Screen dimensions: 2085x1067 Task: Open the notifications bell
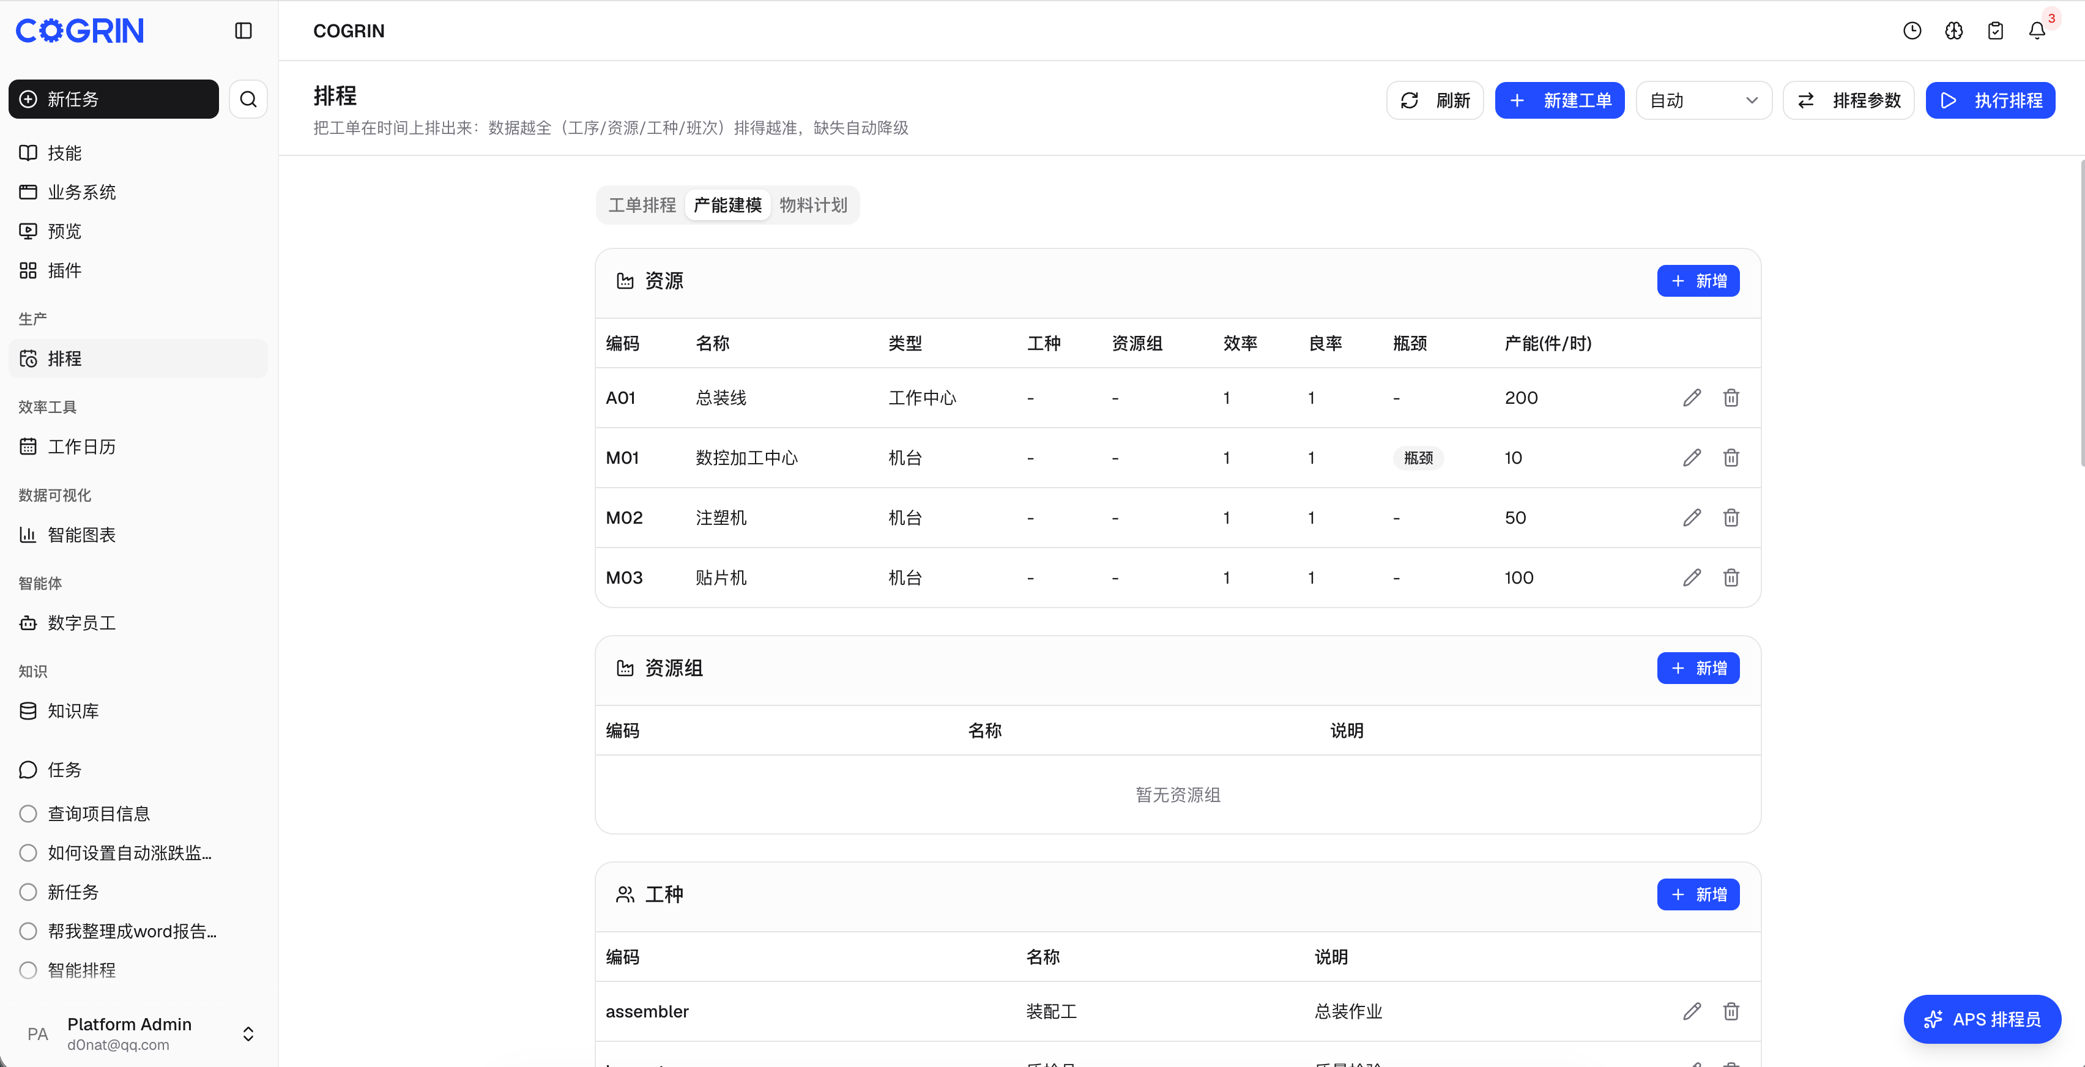(2037, 31)
